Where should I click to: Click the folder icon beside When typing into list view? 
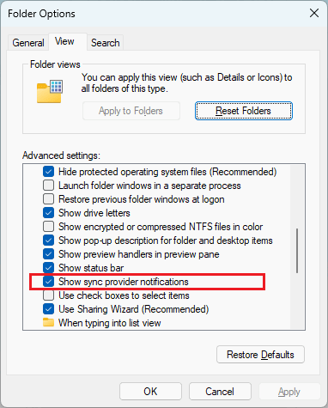tap(48, 322)
